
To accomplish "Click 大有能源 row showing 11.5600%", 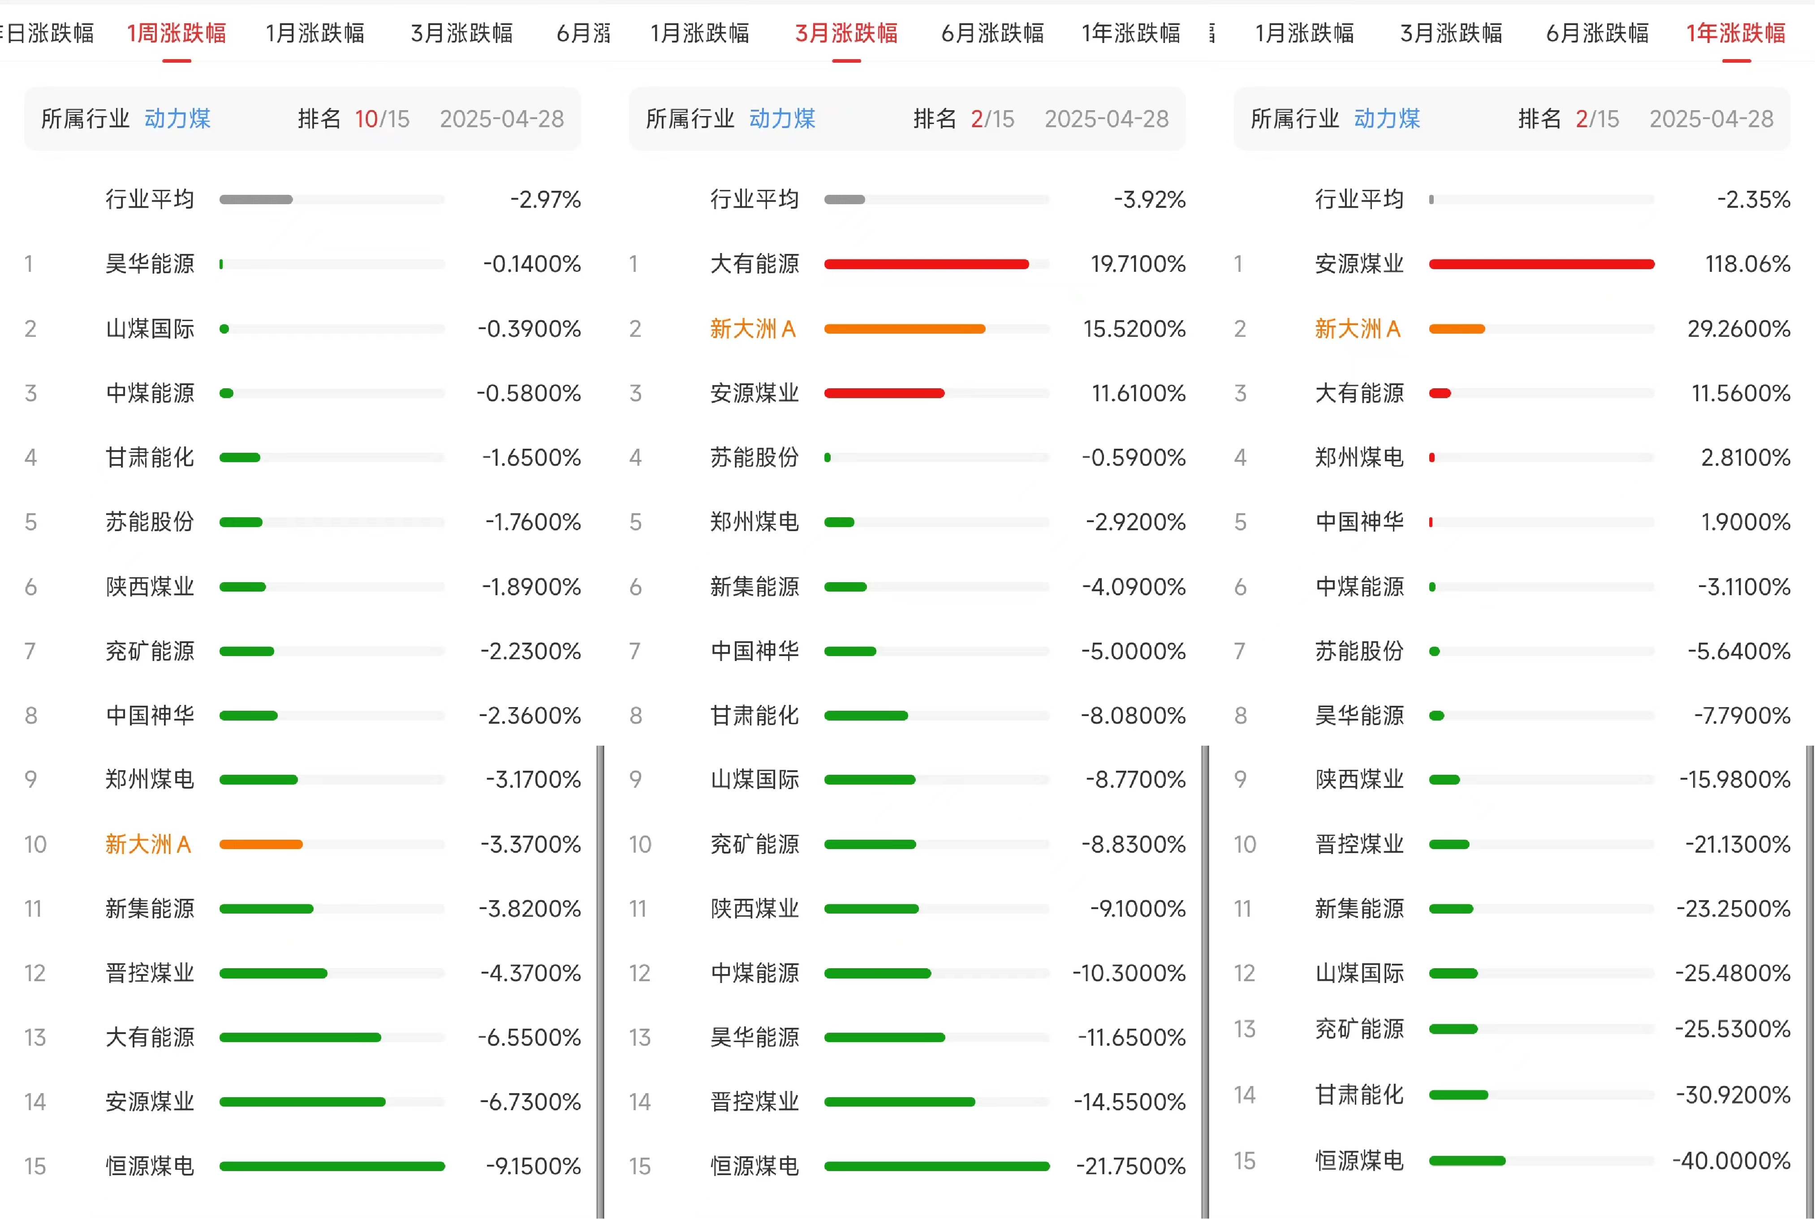I will 1513,393.
